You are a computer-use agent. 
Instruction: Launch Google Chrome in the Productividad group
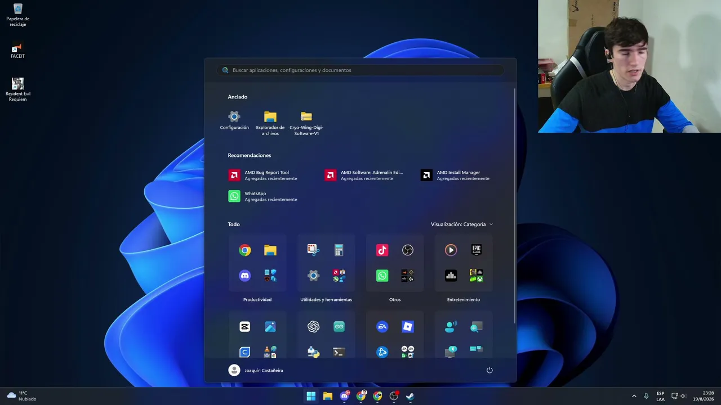[244, 250]
